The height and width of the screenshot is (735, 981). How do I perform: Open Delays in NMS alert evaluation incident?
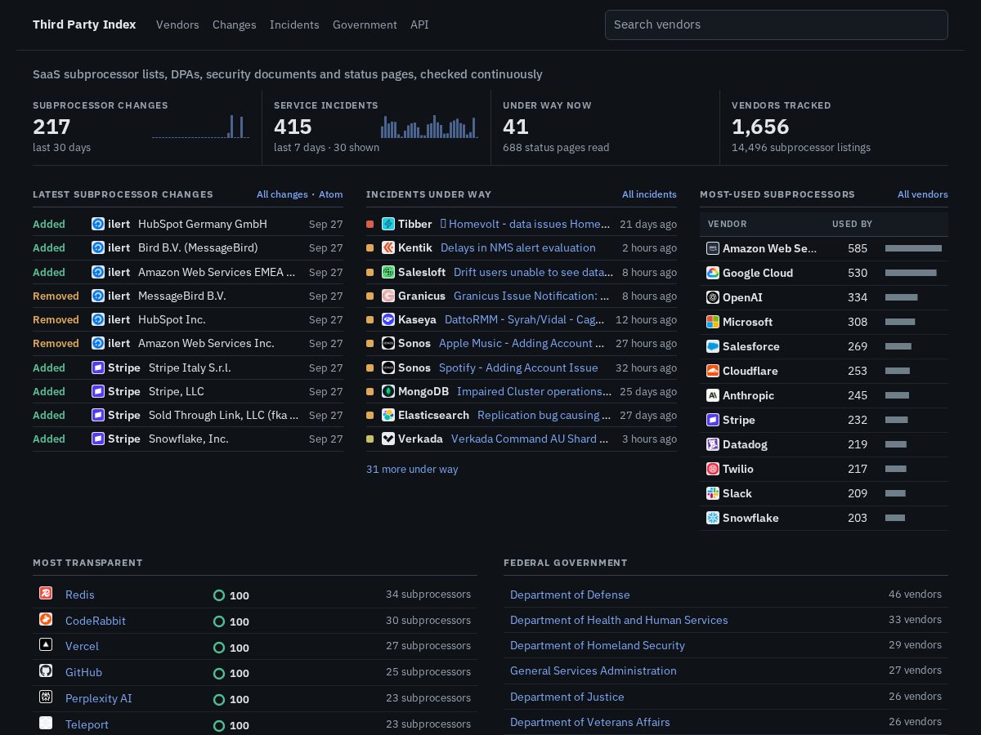(518, 247)
